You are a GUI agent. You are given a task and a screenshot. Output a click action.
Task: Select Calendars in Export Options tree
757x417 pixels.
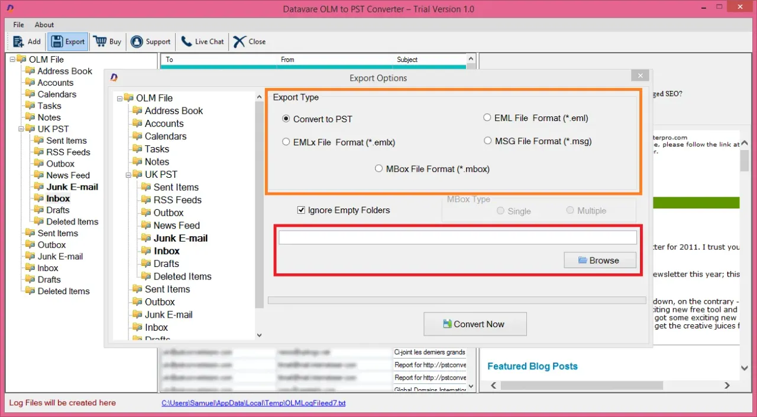click(166, 136)
